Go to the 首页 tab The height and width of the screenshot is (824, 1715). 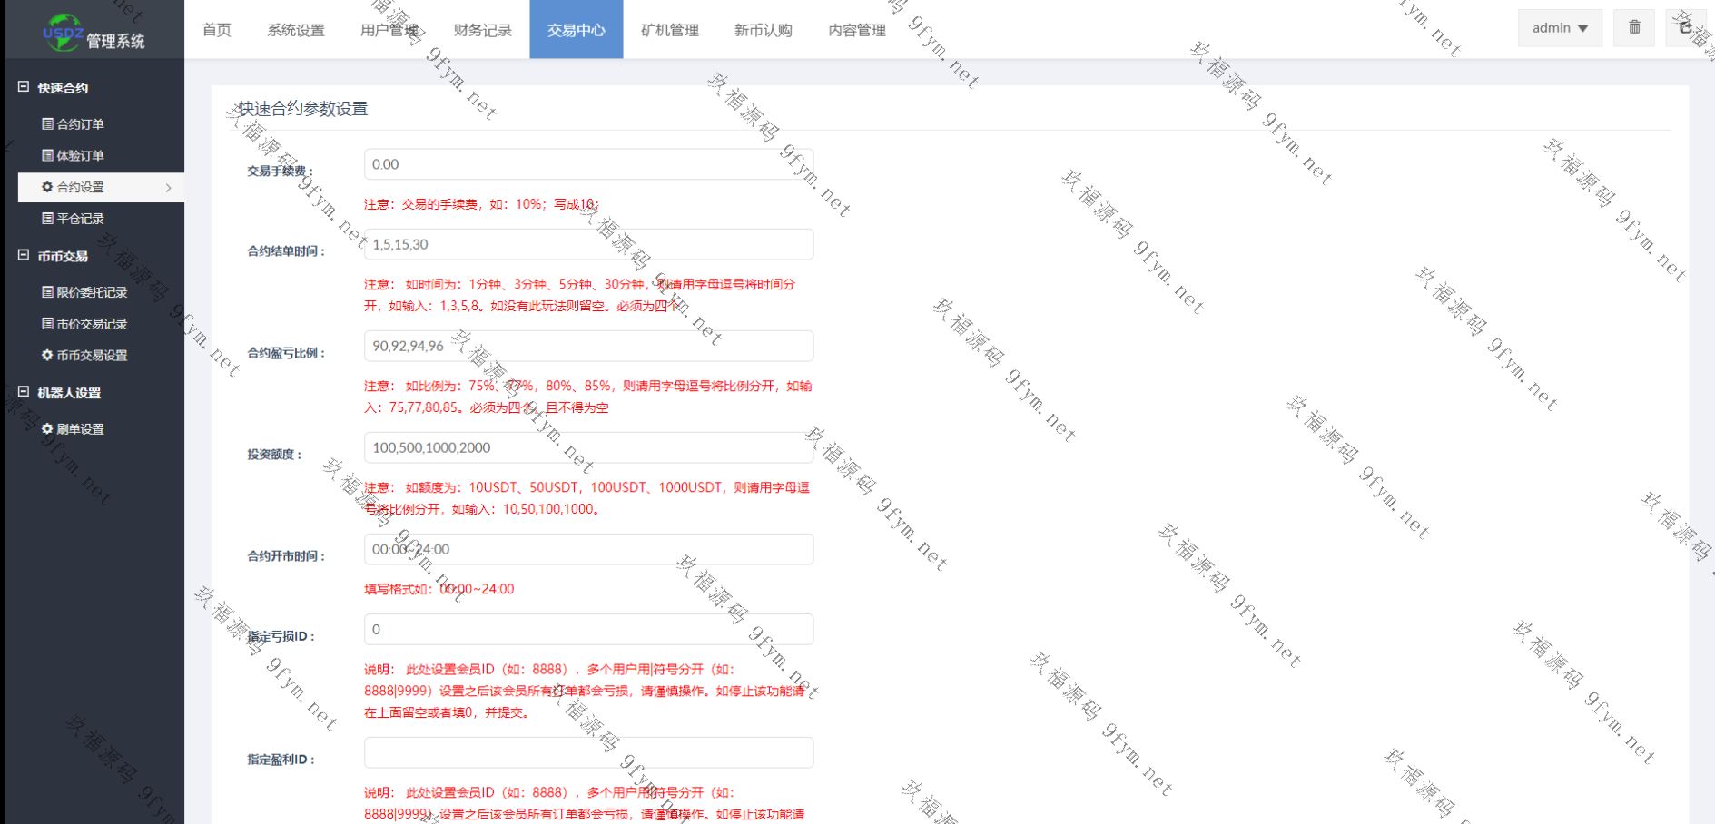[217, 30]
